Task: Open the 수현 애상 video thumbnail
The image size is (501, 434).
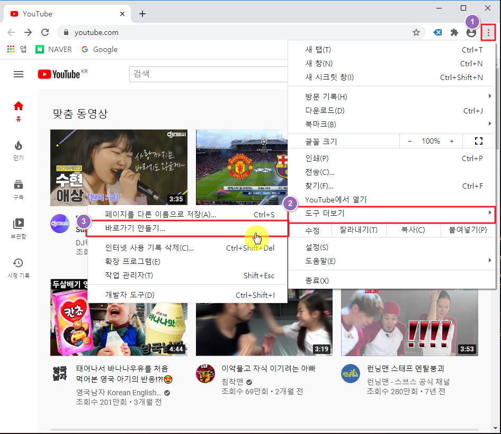Action: tap(119, 167)
